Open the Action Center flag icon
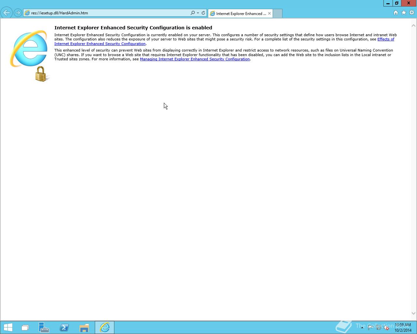Image resolution: width=417 pixels, height=334 pixels. pos(370,327)
